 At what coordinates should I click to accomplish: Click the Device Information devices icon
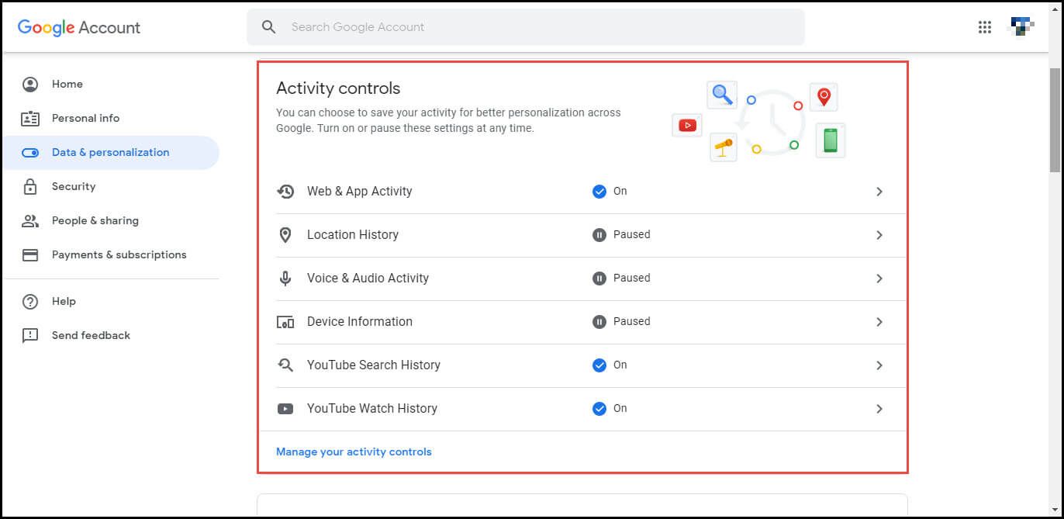coord(285,321)
